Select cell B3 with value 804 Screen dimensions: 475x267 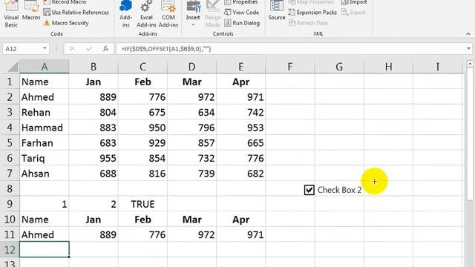pos(94,112)
